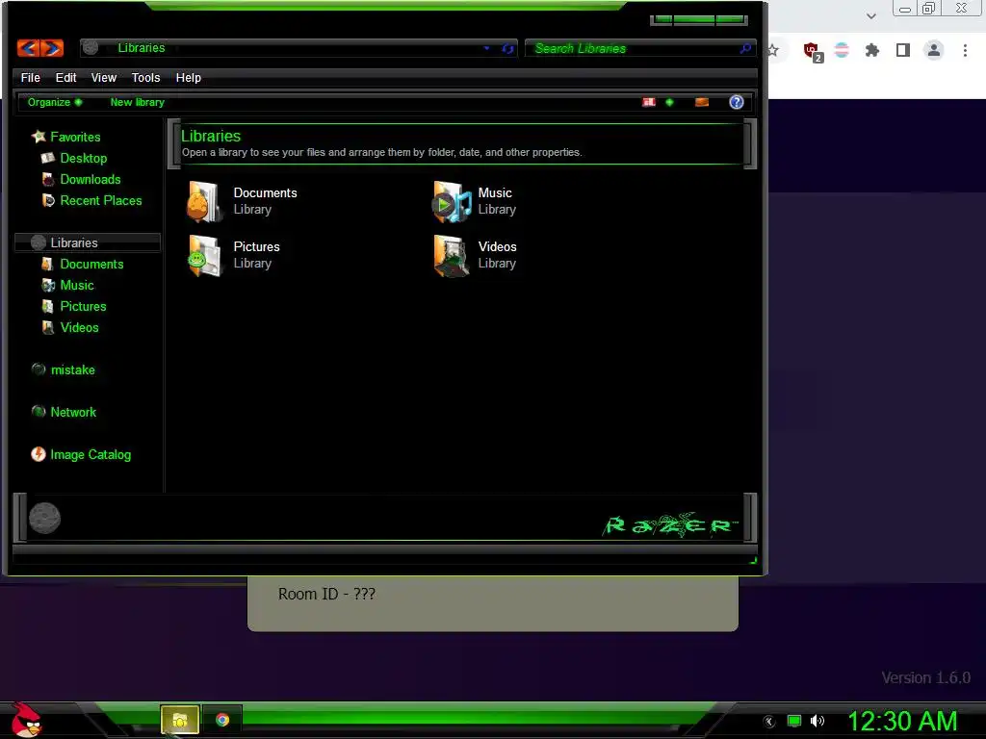Open the network icon in the system tray
Viewport: 986px width, 739px height.
click(x=794, y=721)
